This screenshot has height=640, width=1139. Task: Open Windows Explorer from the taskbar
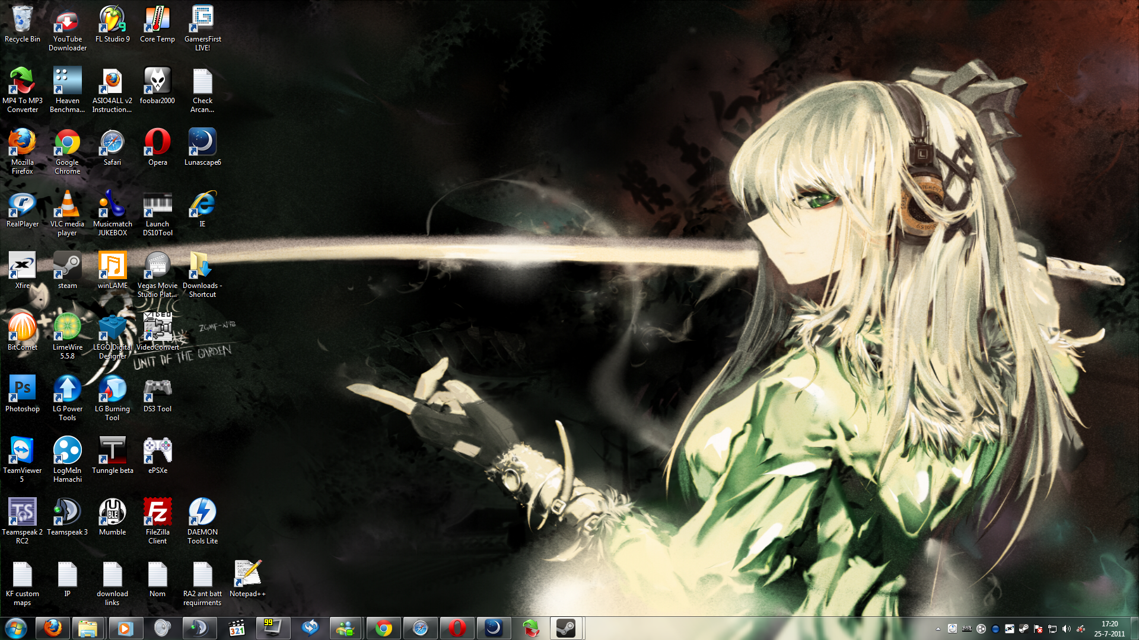(88, 628)
